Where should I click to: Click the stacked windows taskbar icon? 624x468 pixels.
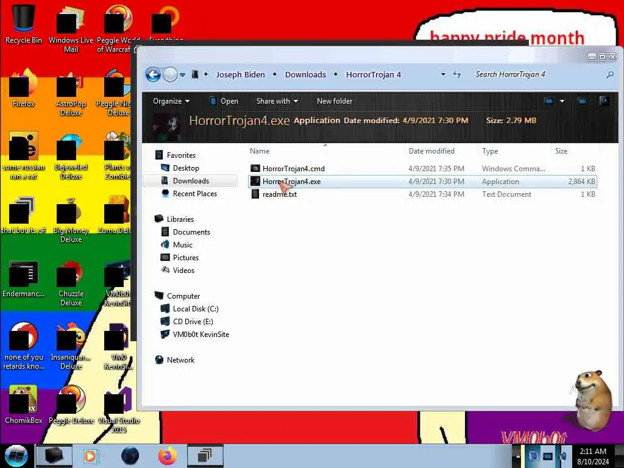pyautogui.click(x=205, y=456)
